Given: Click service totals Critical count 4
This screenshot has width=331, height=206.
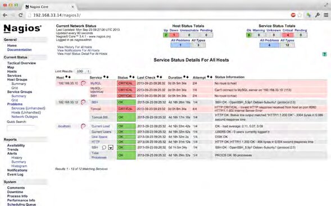Looking at the screenshot, I should pos(288,35).
